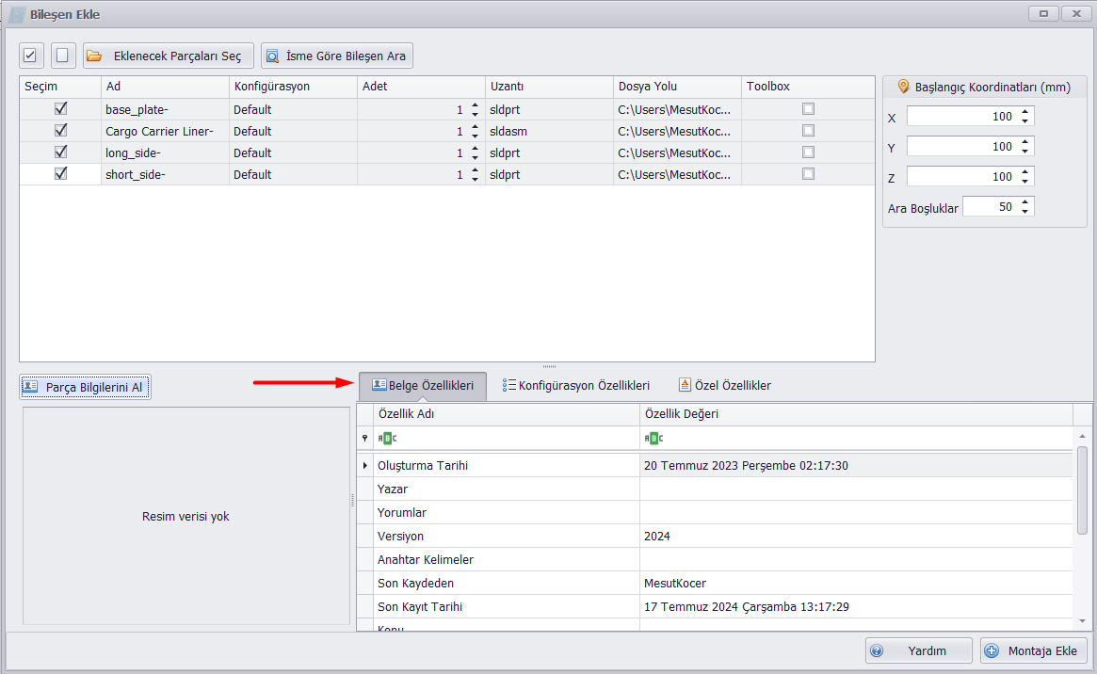Image resolution: width=1097 pixels, height=674 pixels.
Task: Click sldasm extension cell
Action: coord(549,131)
